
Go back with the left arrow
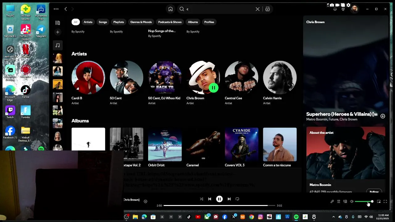(65, 9)
